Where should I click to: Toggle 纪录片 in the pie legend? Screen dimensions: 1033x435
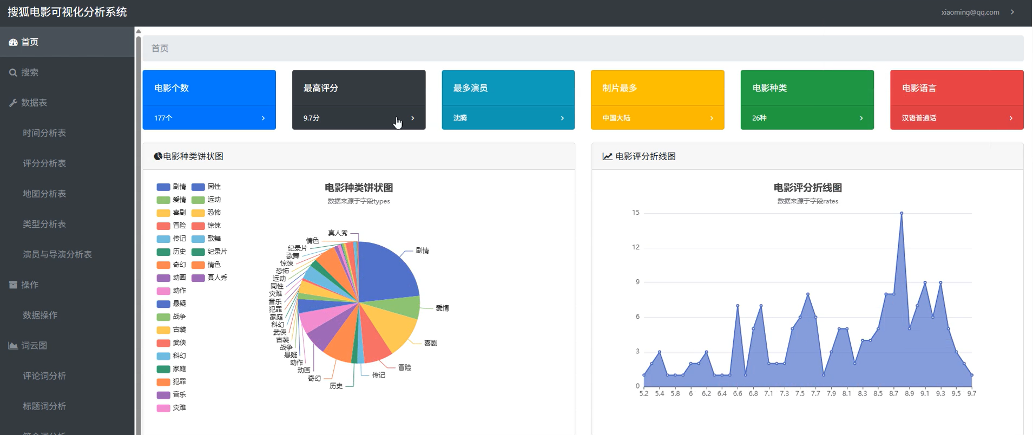coord(209,252)
